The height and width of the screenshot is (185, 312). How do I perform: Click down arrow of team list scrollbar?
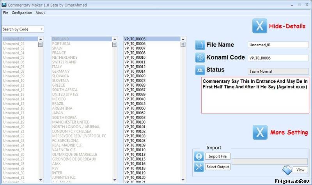pyautogui.click(x=115, y=180)
